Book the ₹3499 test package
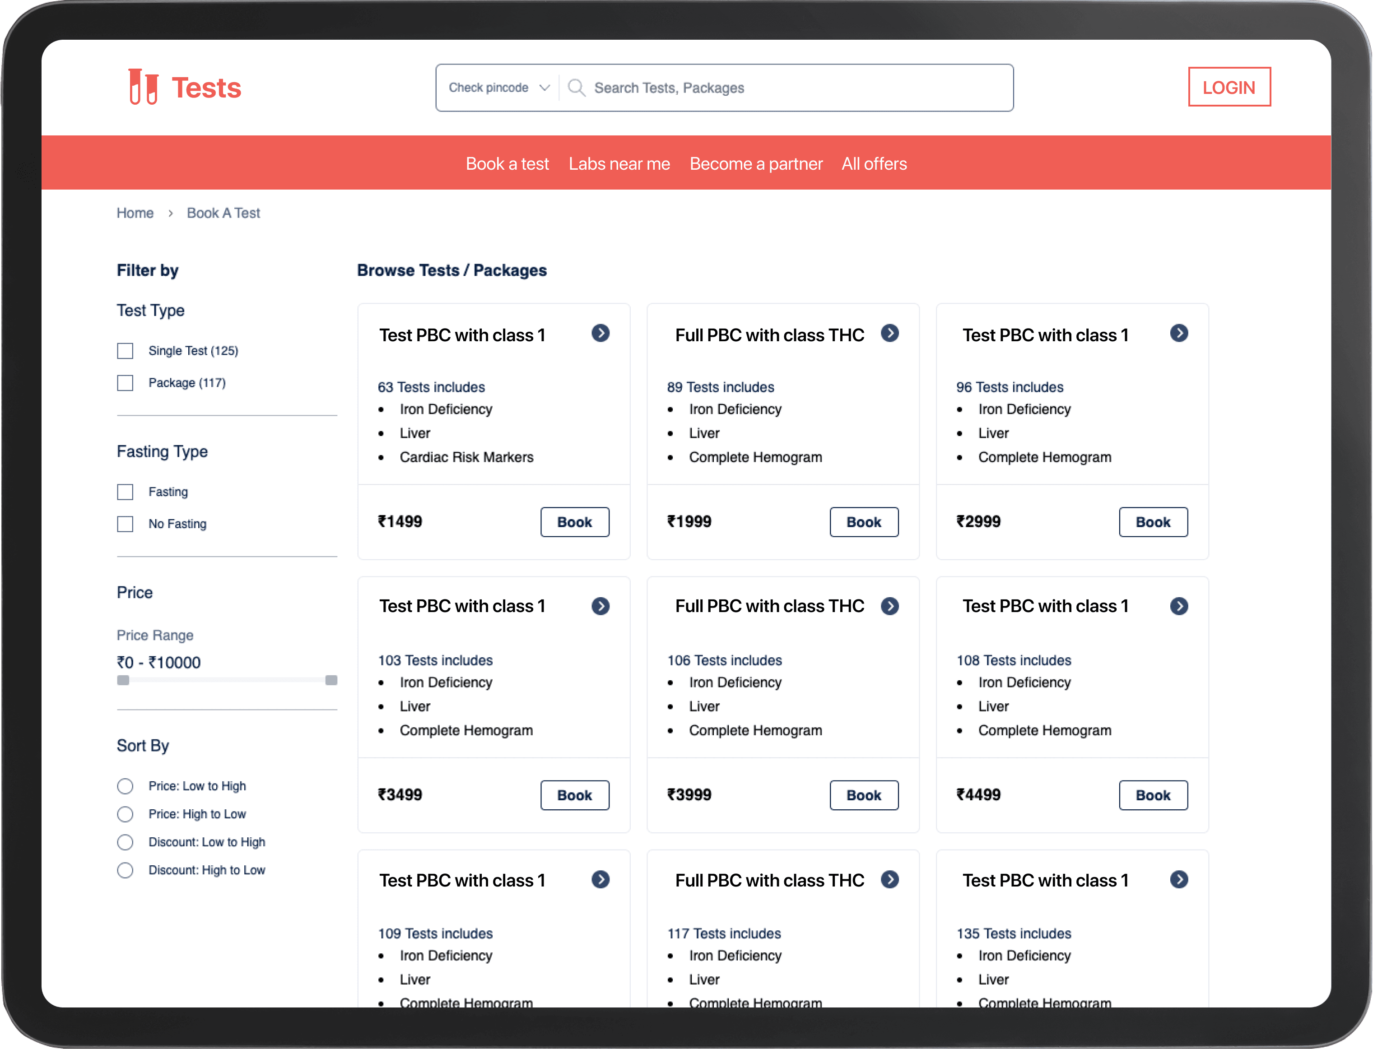 pyautogui.click(x=575, y=795)
